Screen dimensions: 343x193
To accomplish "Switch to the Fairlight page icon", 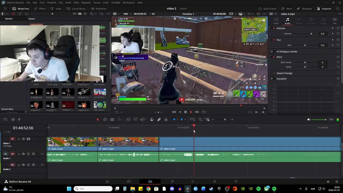I will (214, 181).
